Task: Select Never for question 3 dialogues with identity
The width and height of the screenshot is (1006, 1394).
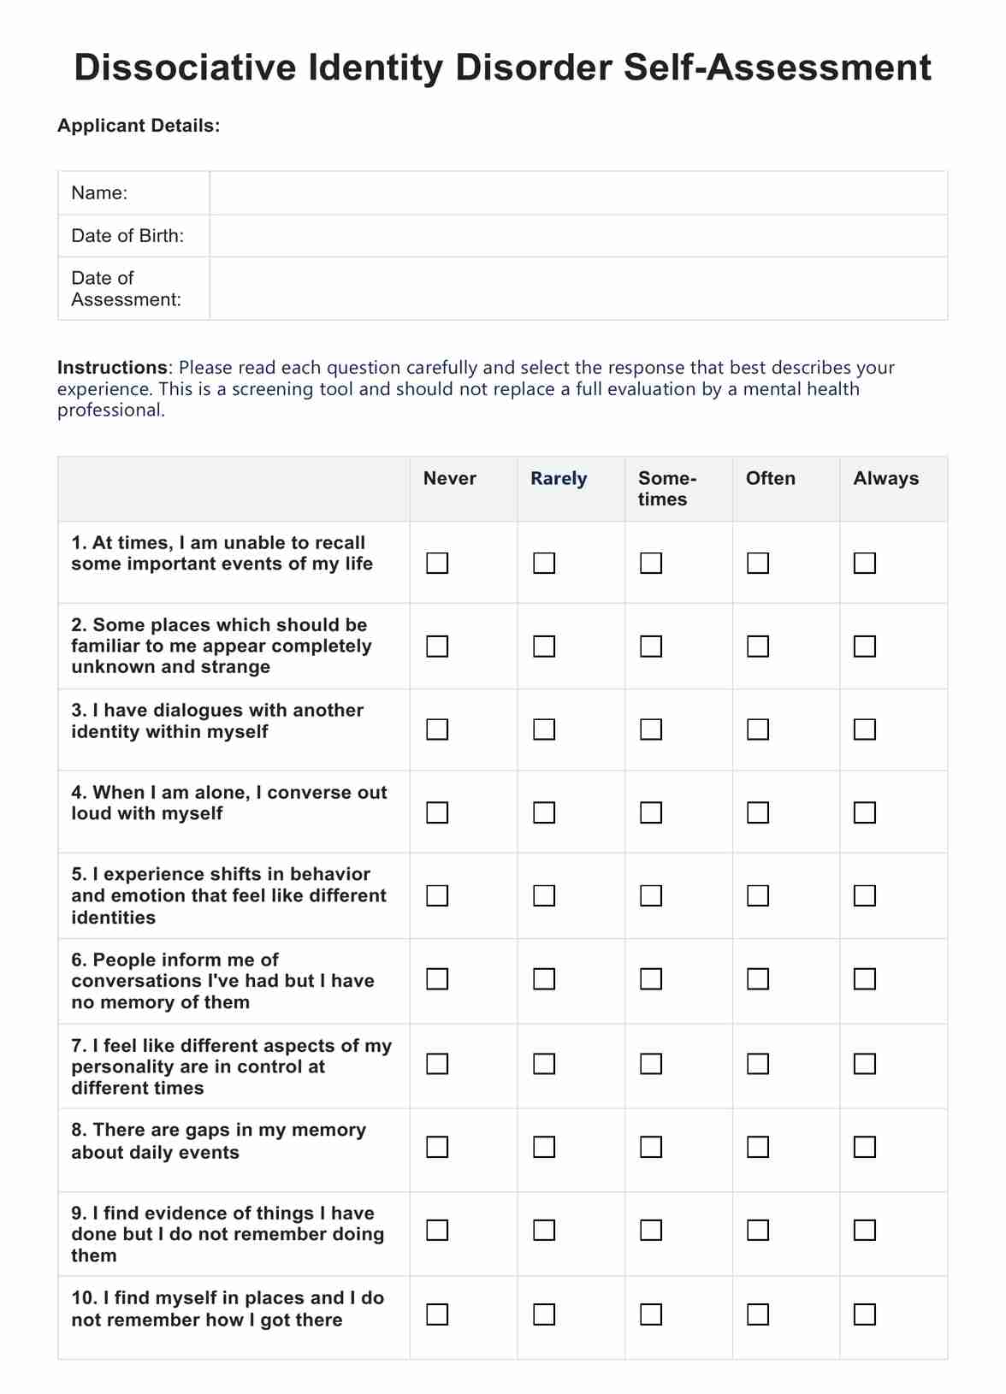Action: [x=437, y=729]
